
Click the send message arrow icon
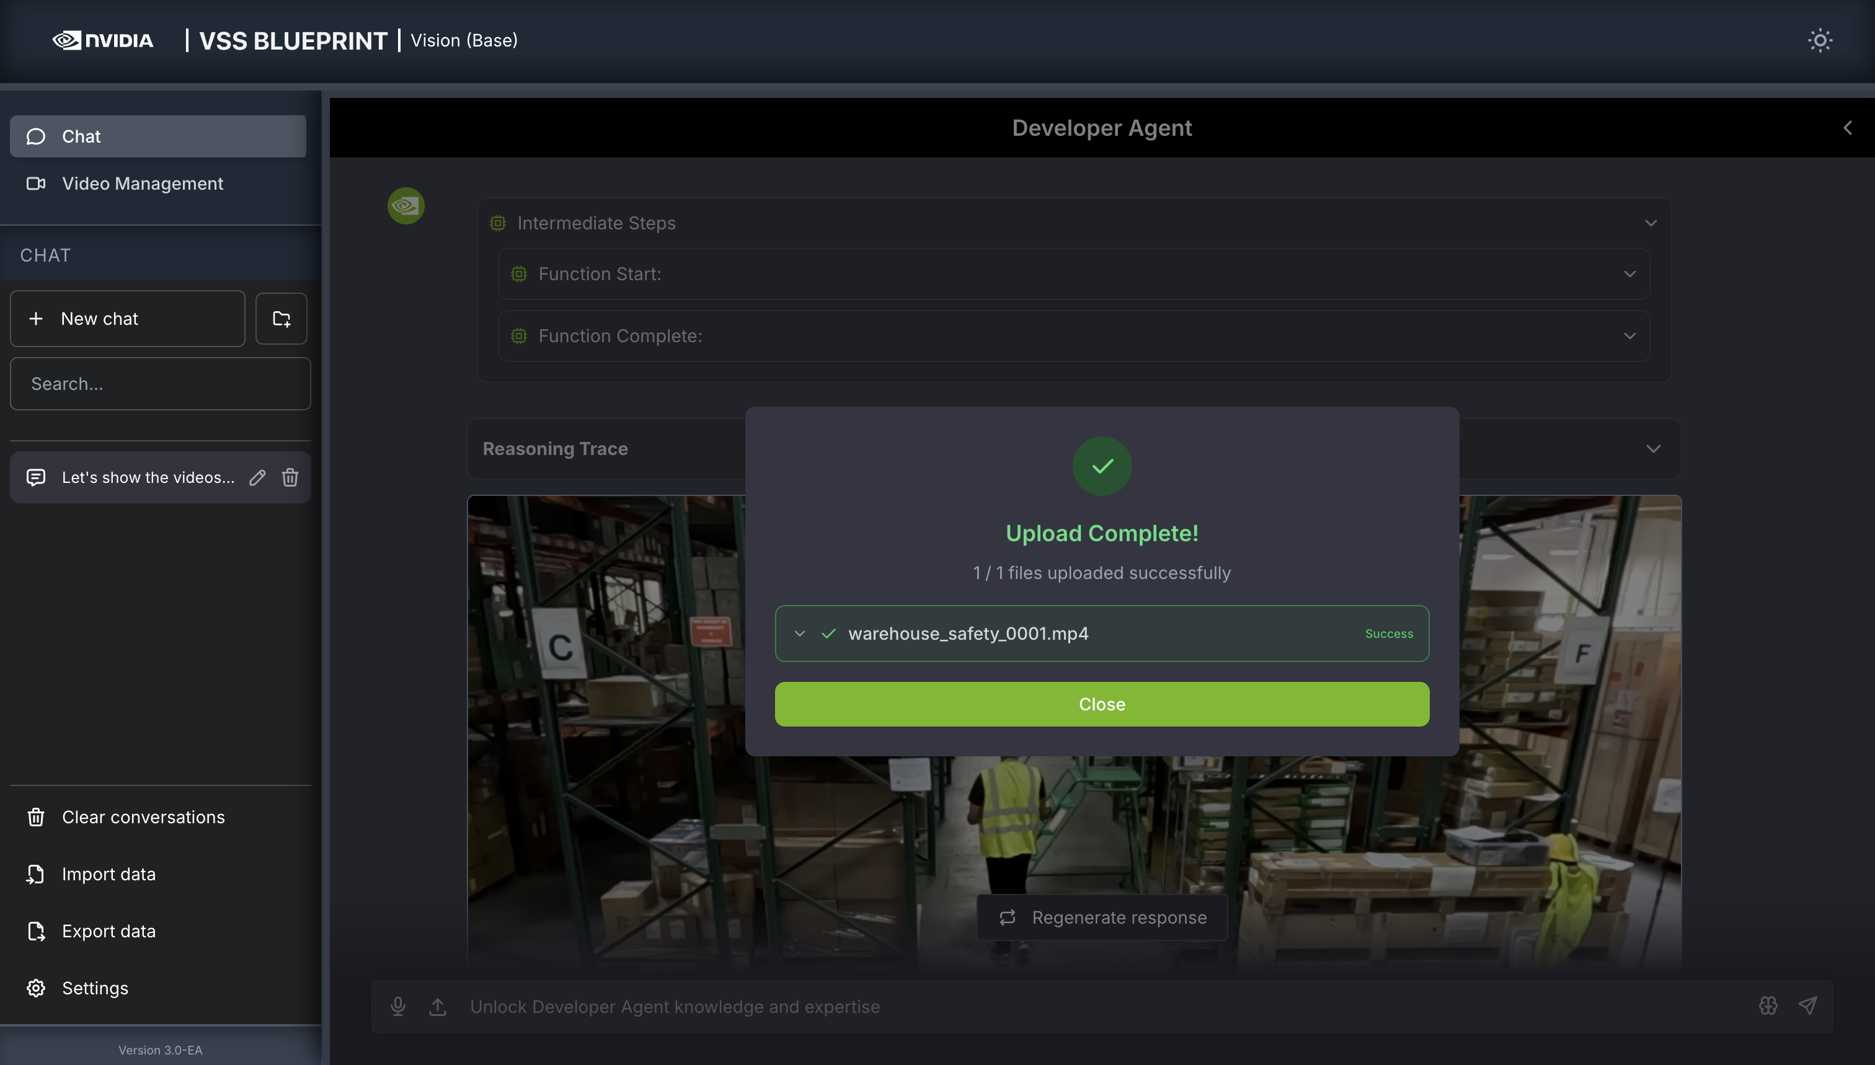click(x=1807, y=1005)
